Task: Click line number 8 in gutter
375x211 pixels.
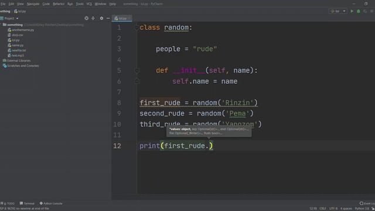Action: pyautogui.click(x=119, y=103)
